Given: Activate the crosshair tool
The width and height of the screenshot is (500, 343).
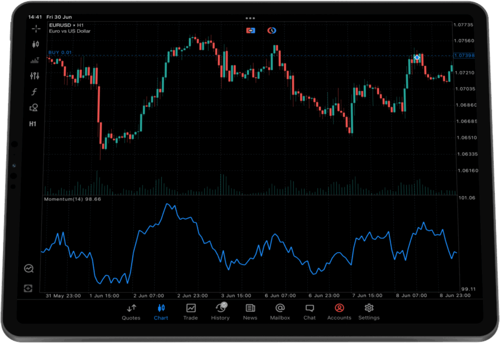Looking at the screenshot, I should click(x=36, y=29).
